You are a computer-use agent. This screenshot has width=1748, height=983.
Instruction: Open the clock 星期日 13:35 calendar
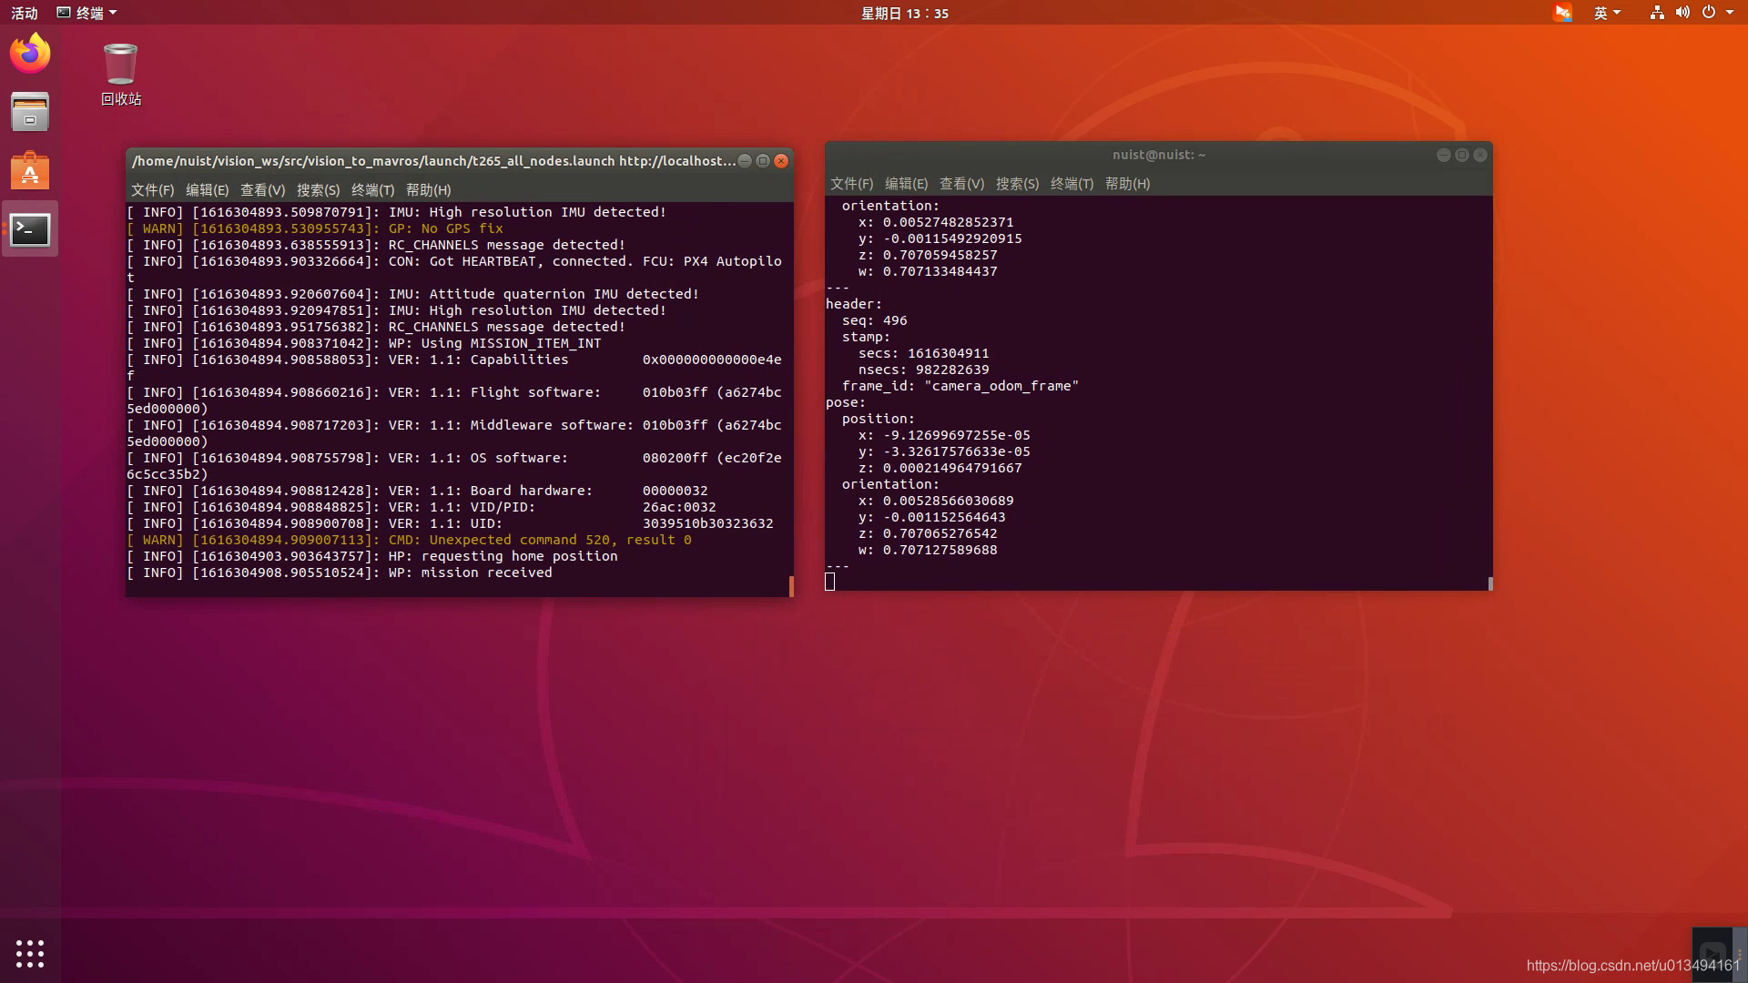coord(904,13)
